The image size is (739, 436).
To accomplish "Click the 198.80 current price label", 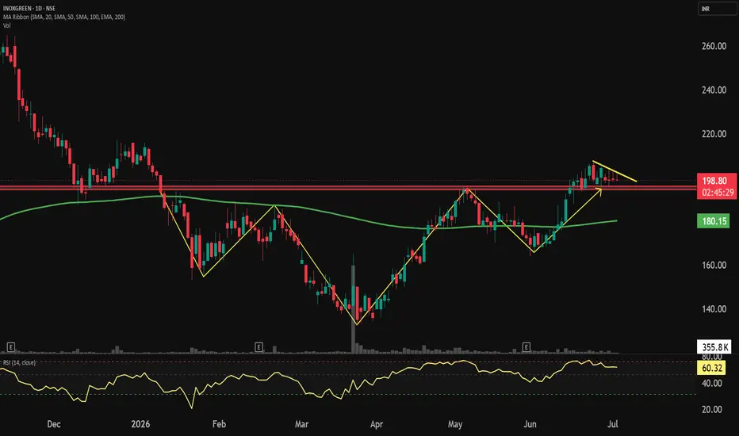I will click(714, 181).
